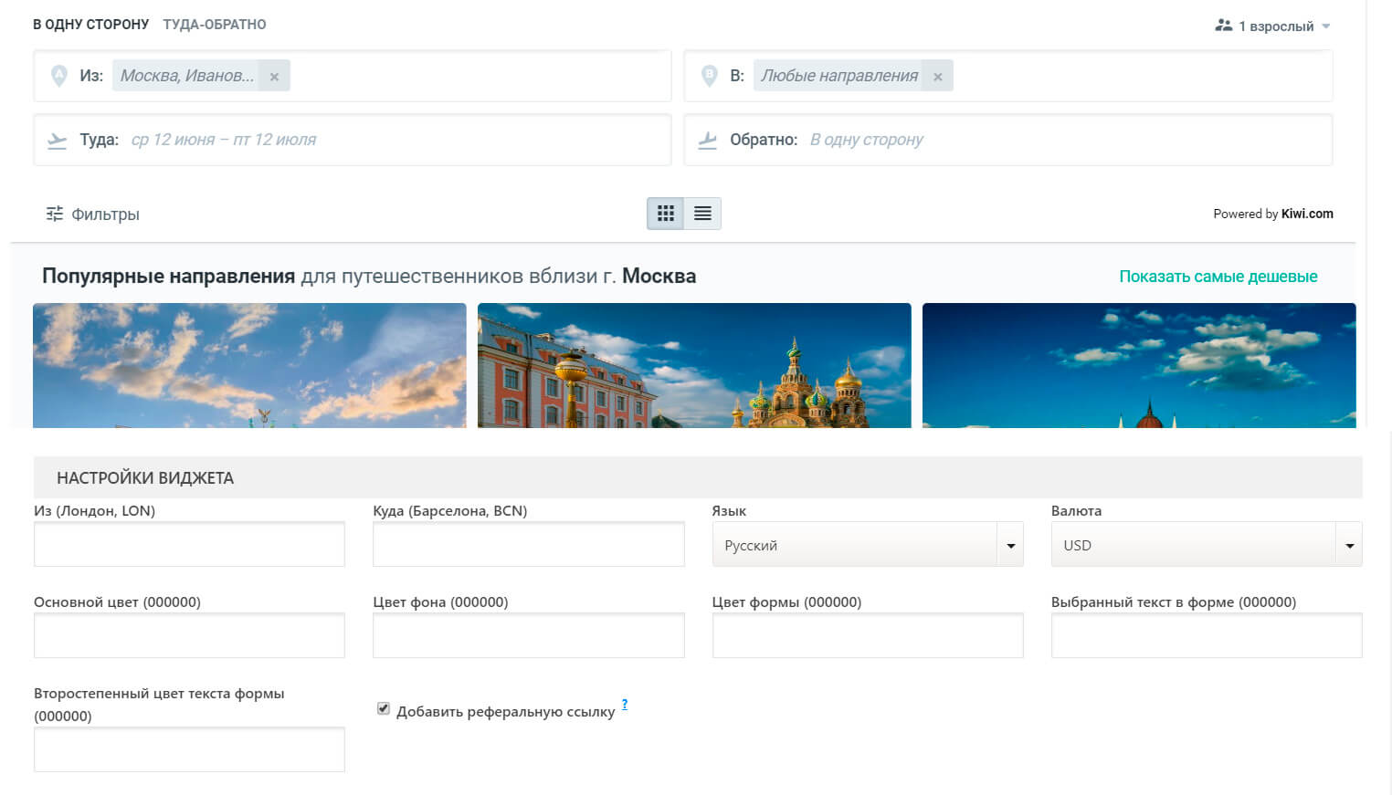Click Показать самые дешевые
Screen dimensions: 1392x795
point(1218,275)
